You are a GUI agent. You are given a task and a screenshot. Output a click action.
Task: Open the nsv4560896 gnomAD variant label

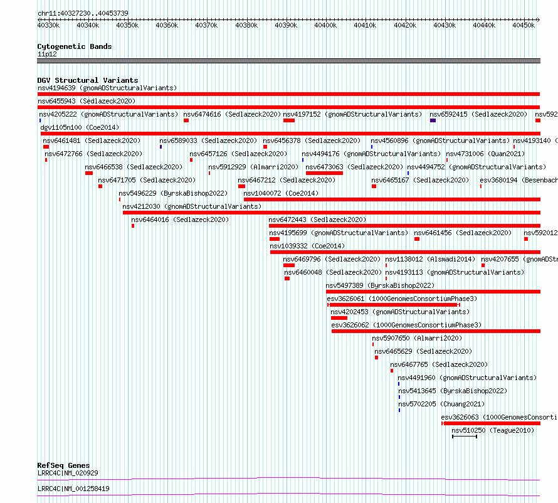[440, 140]
